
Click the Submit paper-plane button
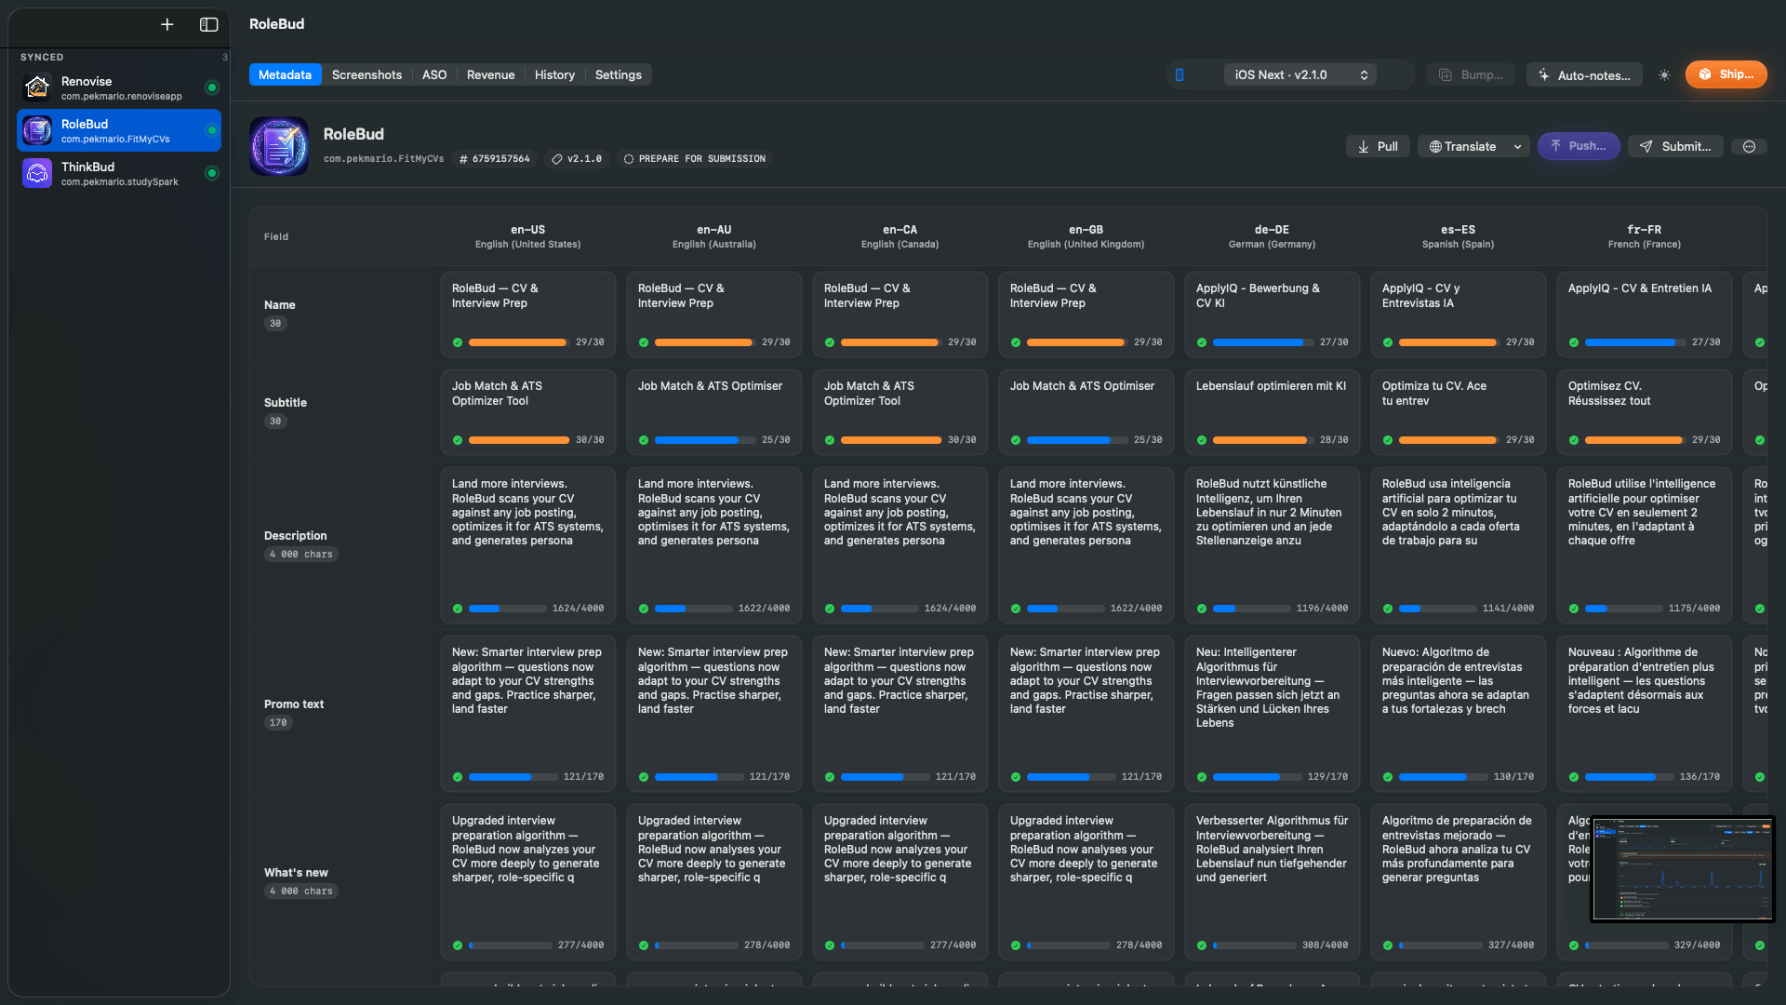click(1675, 146)
